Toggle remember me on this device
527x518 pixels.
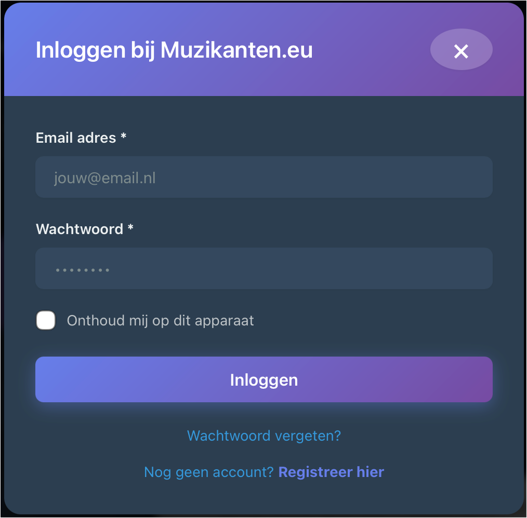point(46,320)
